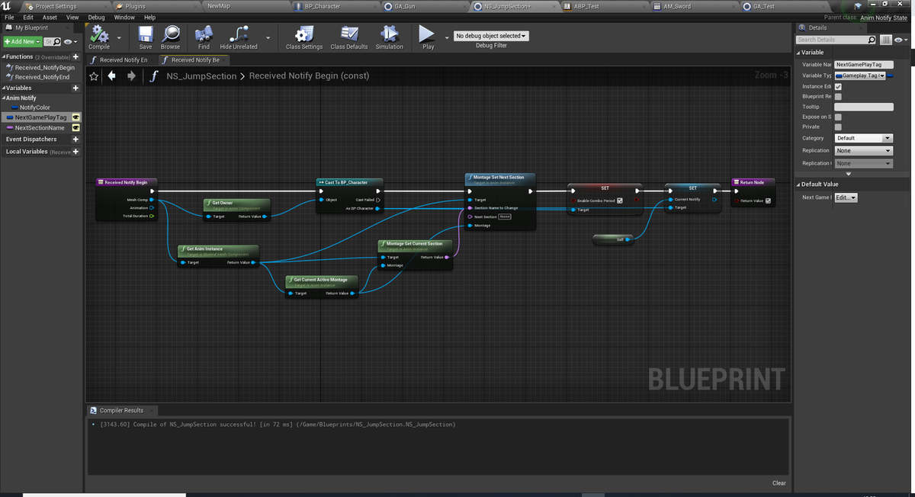
Task: Click the Play toolbar button
Action: coord(428,36)
